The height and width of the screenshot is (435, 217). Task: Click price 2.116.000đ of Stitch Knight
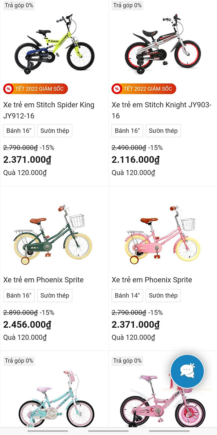136,159
